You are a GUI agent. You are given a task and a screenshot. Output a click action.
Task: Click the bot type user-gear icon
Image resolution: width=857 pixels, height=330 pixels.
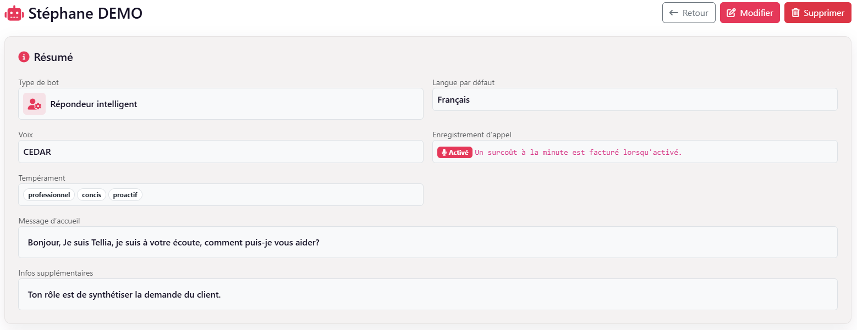click(x=34, y=104)
